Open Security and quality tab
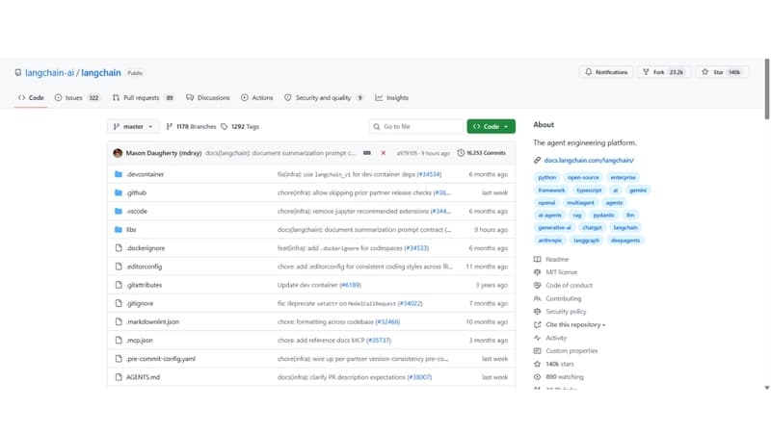Image resolution: width=771 pixels, height=433 pixels. pyautogui.click(x=324, y=98)
